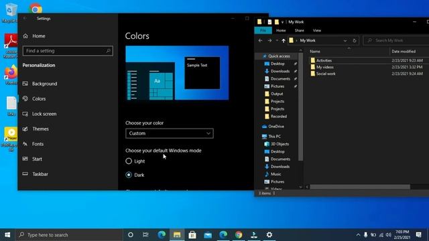The image size is (429, 241).
Task: Open recent locations dropdown in File Explorer
Action: [x=277, y=40]
